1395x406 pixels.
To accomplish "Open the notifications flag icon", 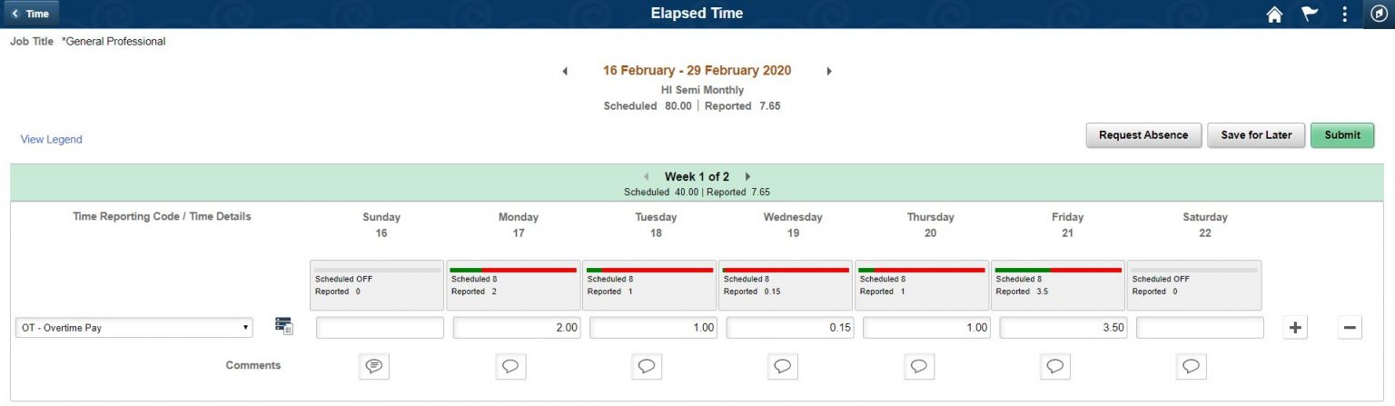I will point(1310,15).
